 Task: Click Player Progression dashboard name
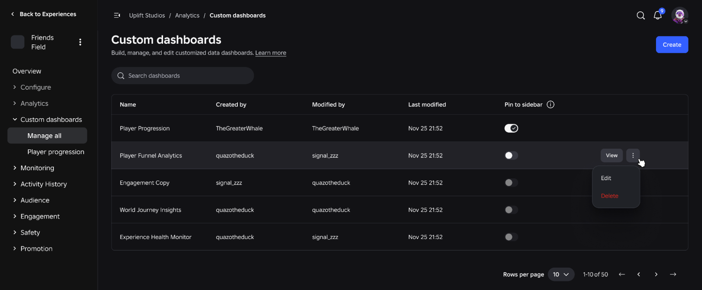pos(145,128)
